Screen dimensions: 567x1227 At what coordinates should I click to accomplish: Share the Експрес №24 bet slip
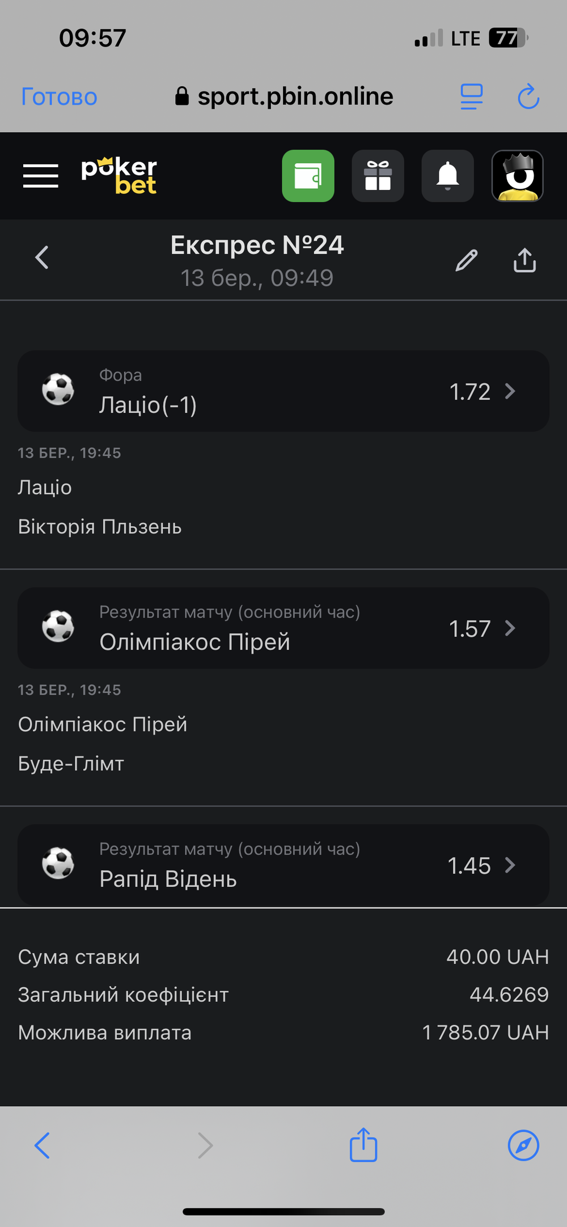click(x=524, y=260)
